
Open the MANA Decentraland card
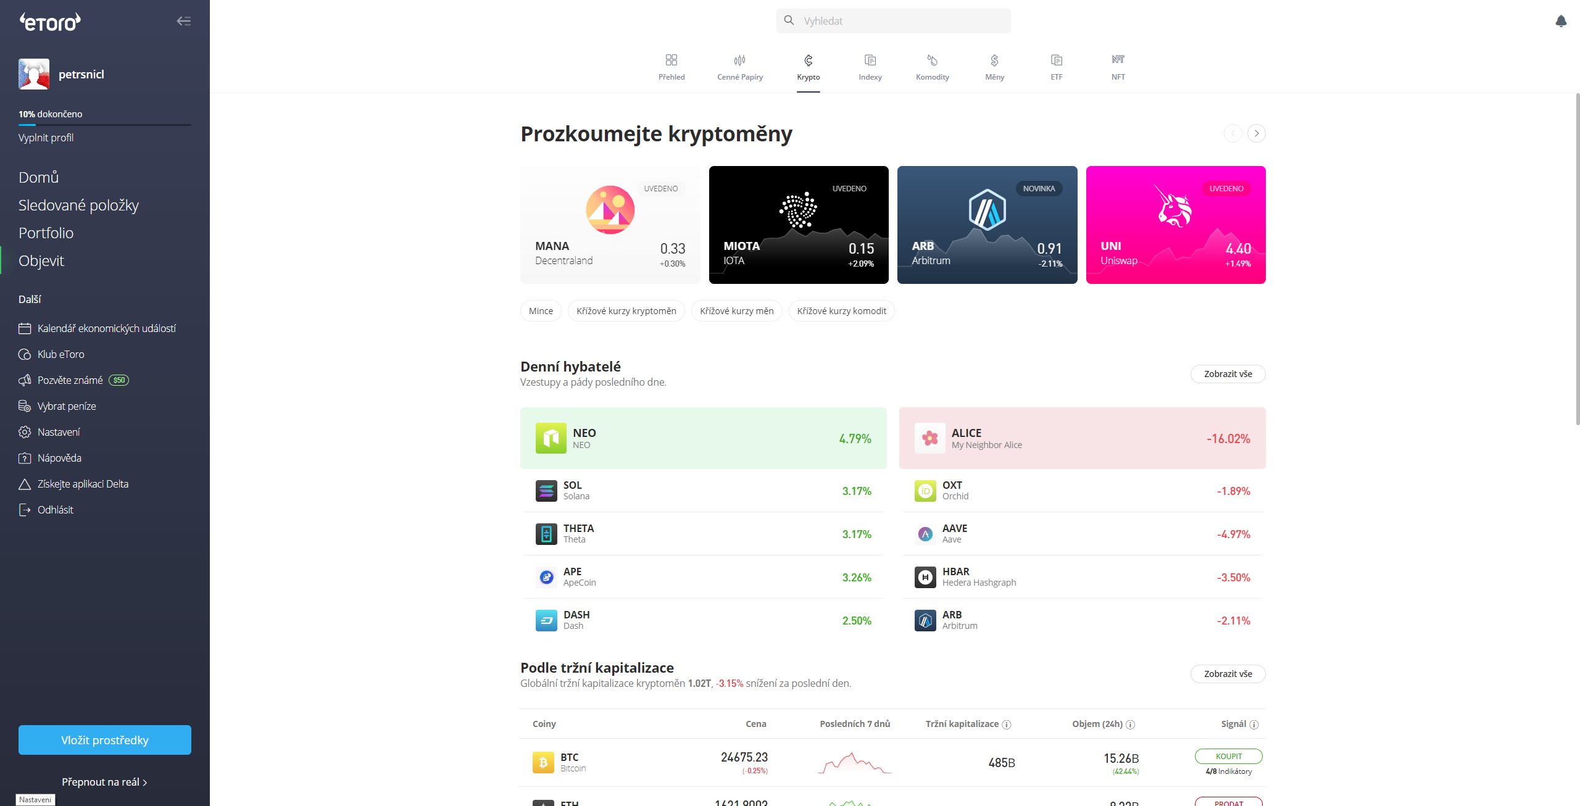click(610, 225)
